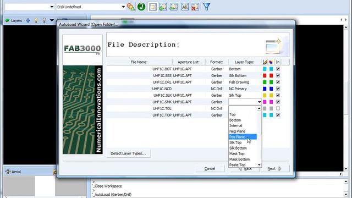Click Detect Layer Types button

click(128, 153)
